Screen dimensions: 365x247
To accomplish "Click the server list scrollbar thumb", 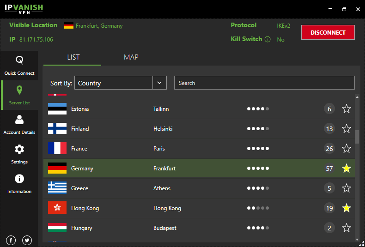I will [357, 137].
